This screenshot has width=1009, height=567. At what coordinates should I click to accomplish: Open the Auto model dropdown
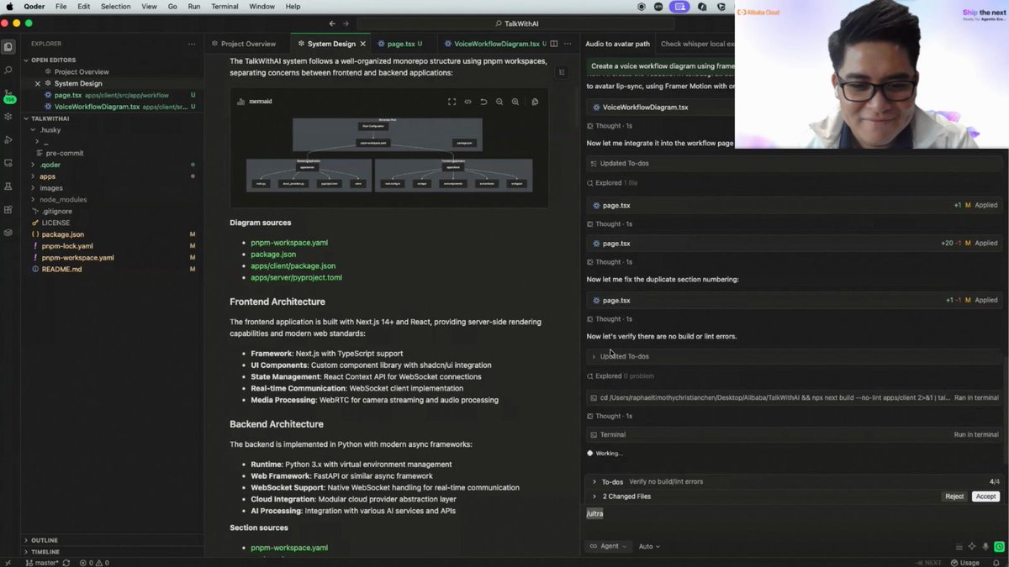tap(649, 546)
